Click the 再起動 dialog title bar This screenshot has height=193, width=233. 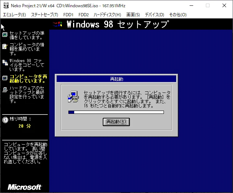click(x=116, y=79)
